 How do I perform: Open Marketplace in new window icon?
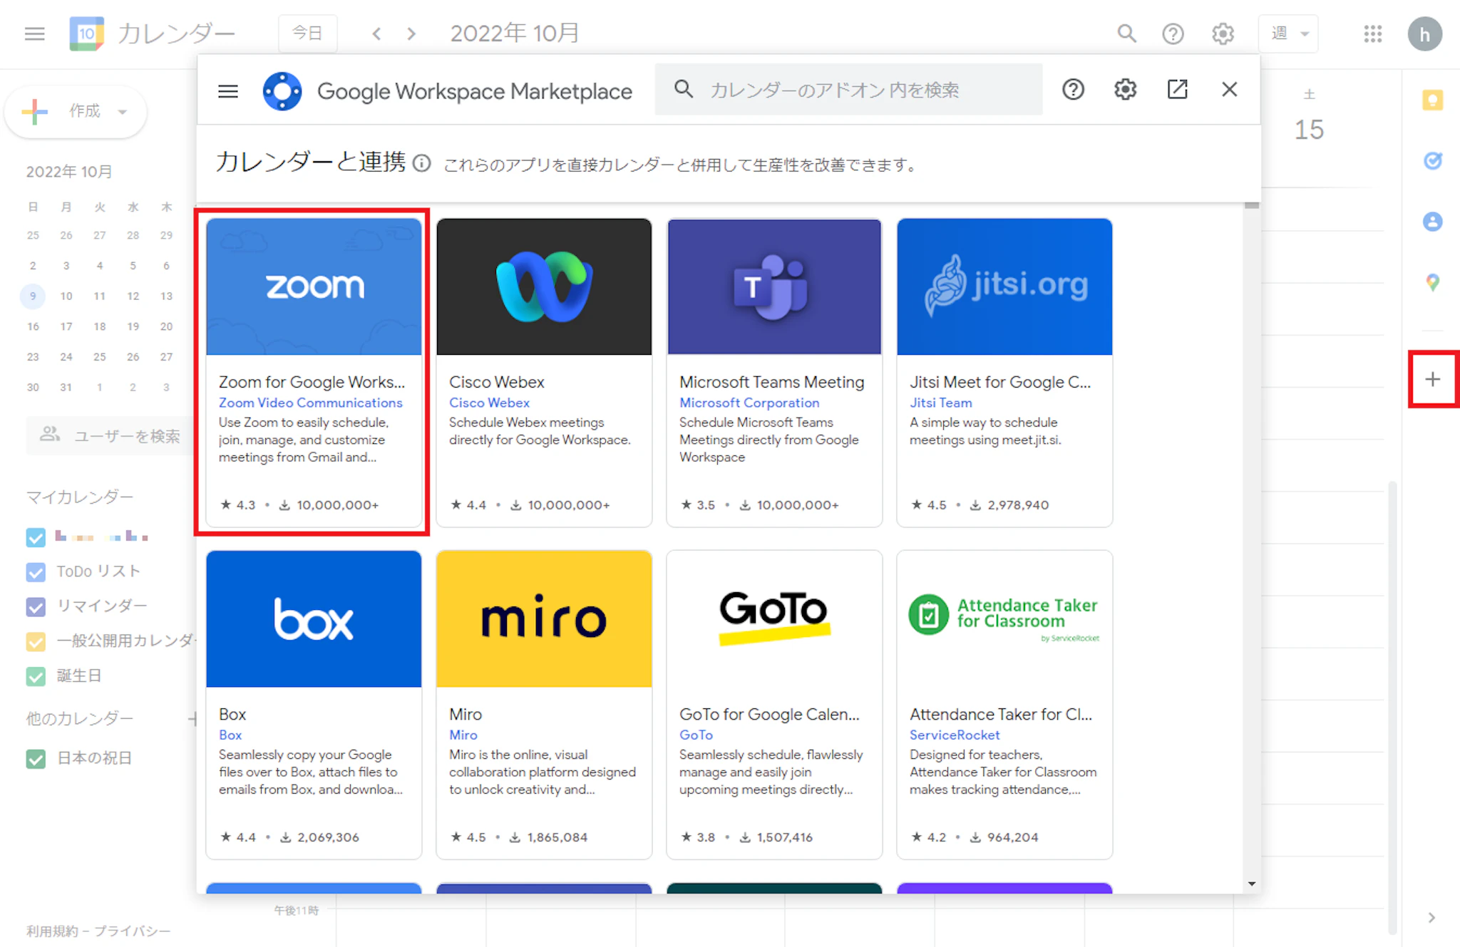tap(1177, 90)
